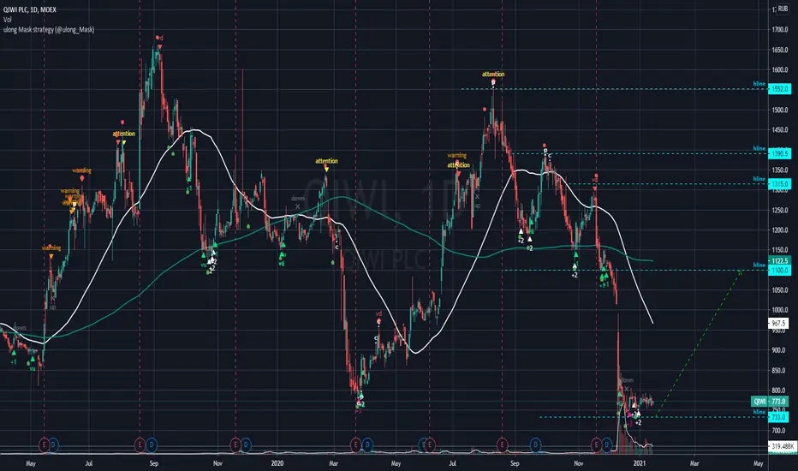Open the dividend marker D beside the Sep label
The image size is (798, 471).
152,445
